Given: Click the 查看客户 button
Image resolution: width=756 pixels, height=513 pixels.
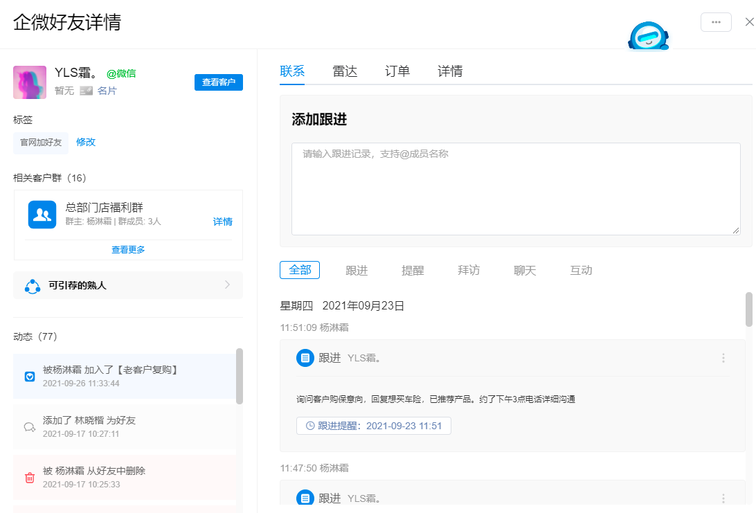Looking at the screenshot, I should point(218,82).
